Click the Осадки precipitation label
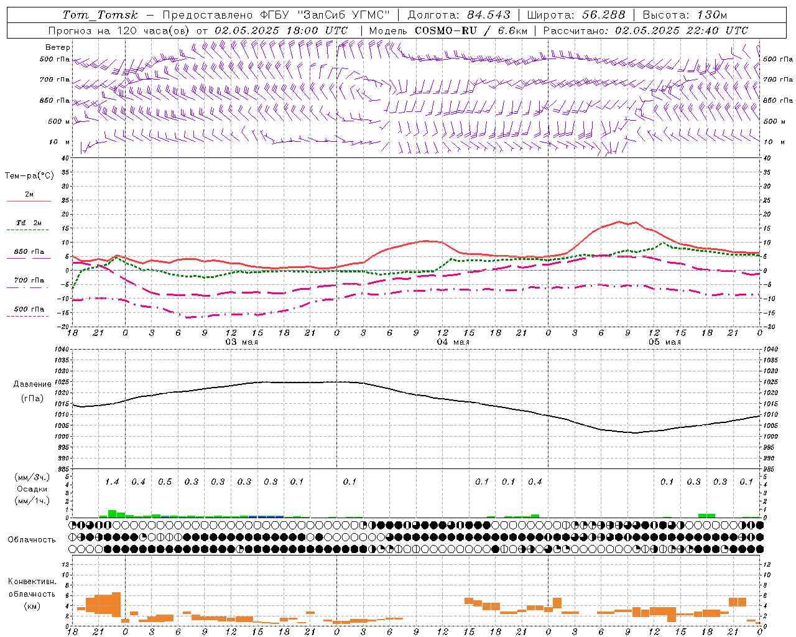The height and width of the screenshot is (637, 796). point(32,489)
